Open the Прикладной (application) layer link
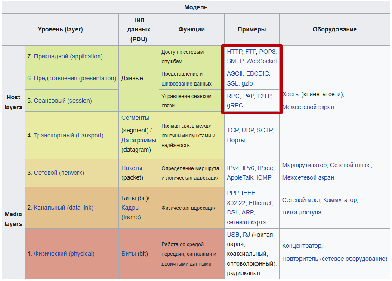Screen dimensions: 392x281 pyautogui.click(x=68, y=56)
